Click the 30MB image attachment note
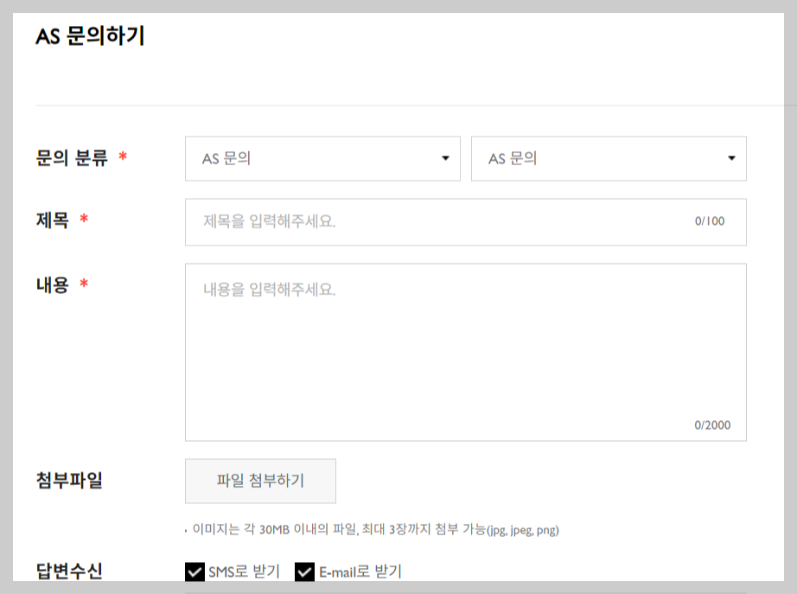797x594 pixels. pyautogui.click(x=375, y=529)
